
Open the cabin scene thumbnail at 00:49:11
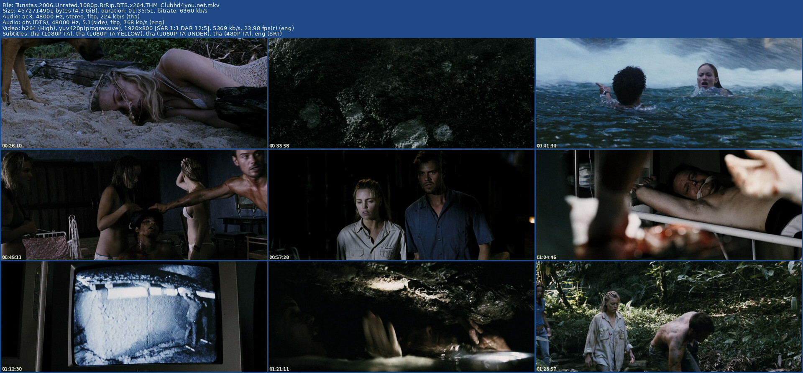click(x=134, y=205)
